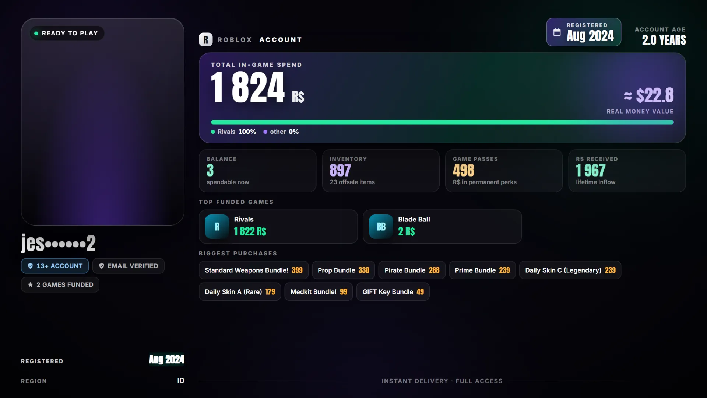This screenshot has height=398, width=707.
Task: Select the Inventory 897 stat card
Action: coord(381,171)
